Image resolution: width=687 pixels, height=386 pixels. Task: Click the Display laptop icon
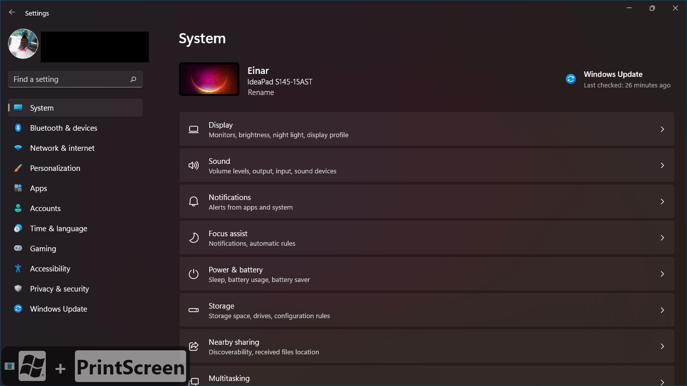pyautogui.click(x=194, y=129)
